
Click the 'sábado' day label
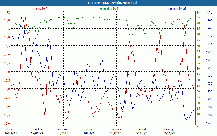[x=143, y=129]
